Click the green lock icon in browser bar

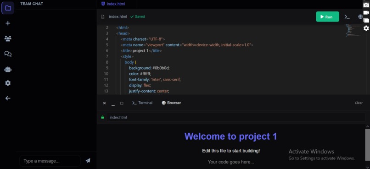[x=102, y=117]
